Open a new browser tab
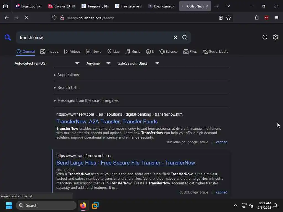 [217, 6]
